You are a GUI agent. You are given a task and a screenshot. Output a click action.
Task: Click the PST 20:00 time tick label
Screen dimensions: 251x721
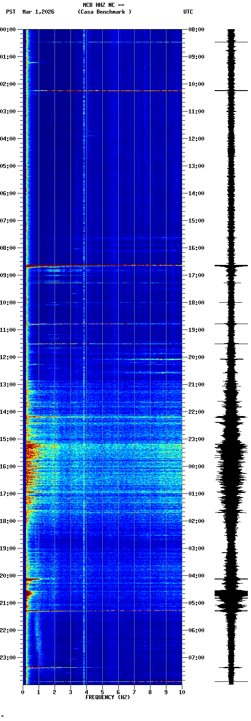tap(7, 576)
